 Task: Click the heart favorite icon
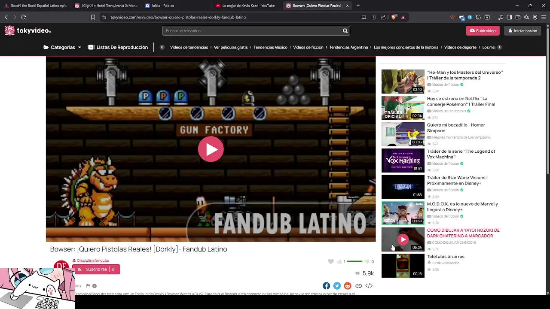click(x=330, y=261)
